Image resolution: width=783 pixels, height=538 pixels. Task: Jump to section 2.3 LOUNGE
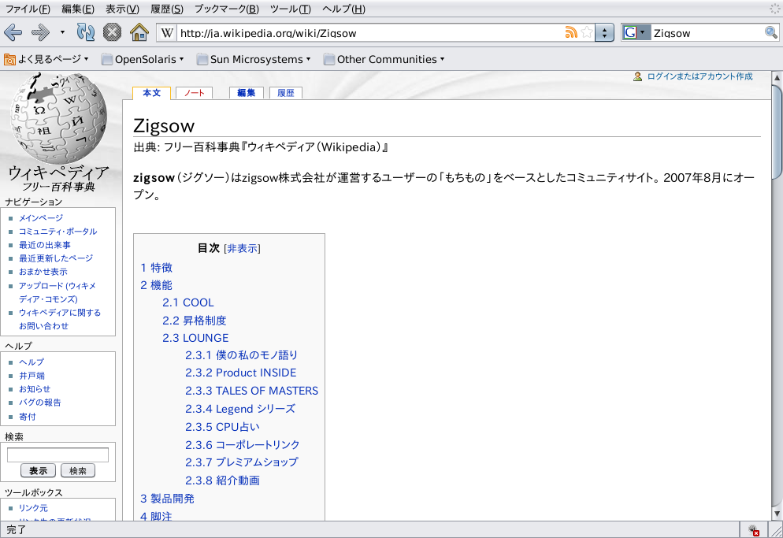click(x=195, y=338)
